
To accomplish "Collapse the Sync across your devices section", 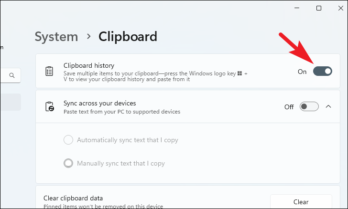I will point(328,106).
